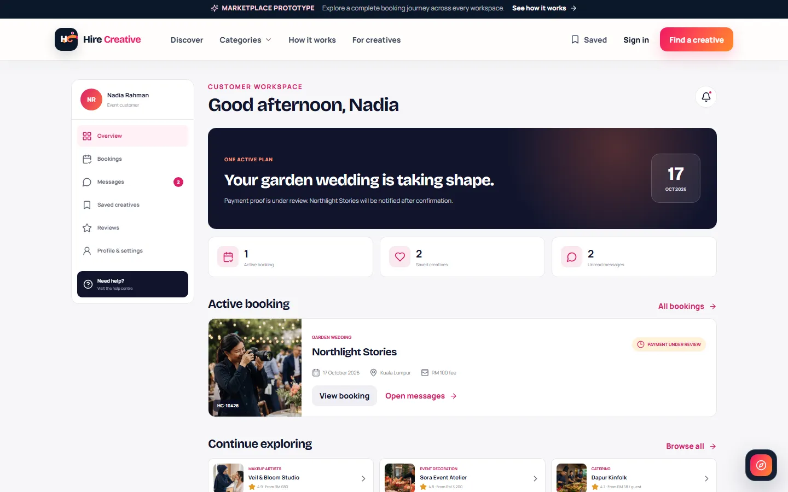Viewport: 788px width, 492px height.
Task: Click the Reviews star icon in sidebar
Action: [x=87, y=228]
